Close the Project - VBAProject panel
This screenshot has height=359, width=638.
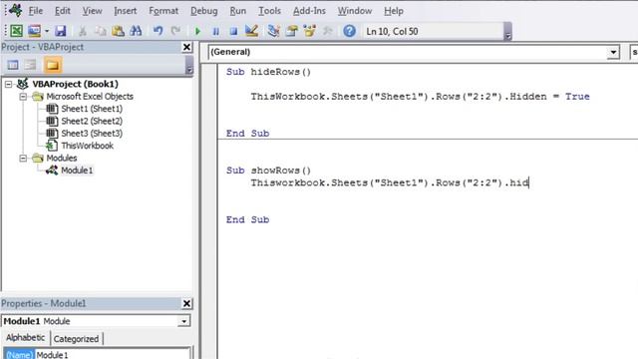coord(186,47)
